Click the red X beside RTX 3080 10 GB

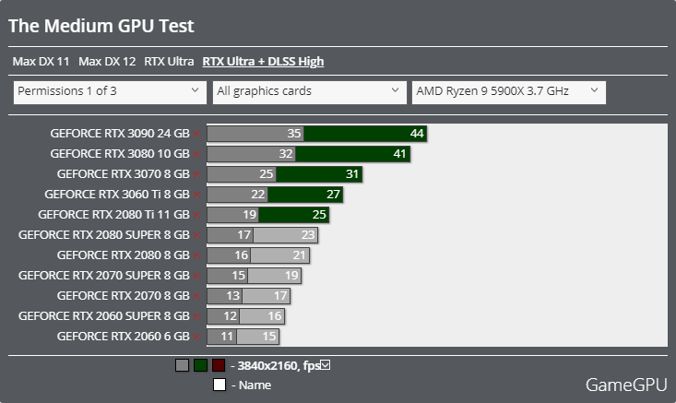[x=196, y=155]
